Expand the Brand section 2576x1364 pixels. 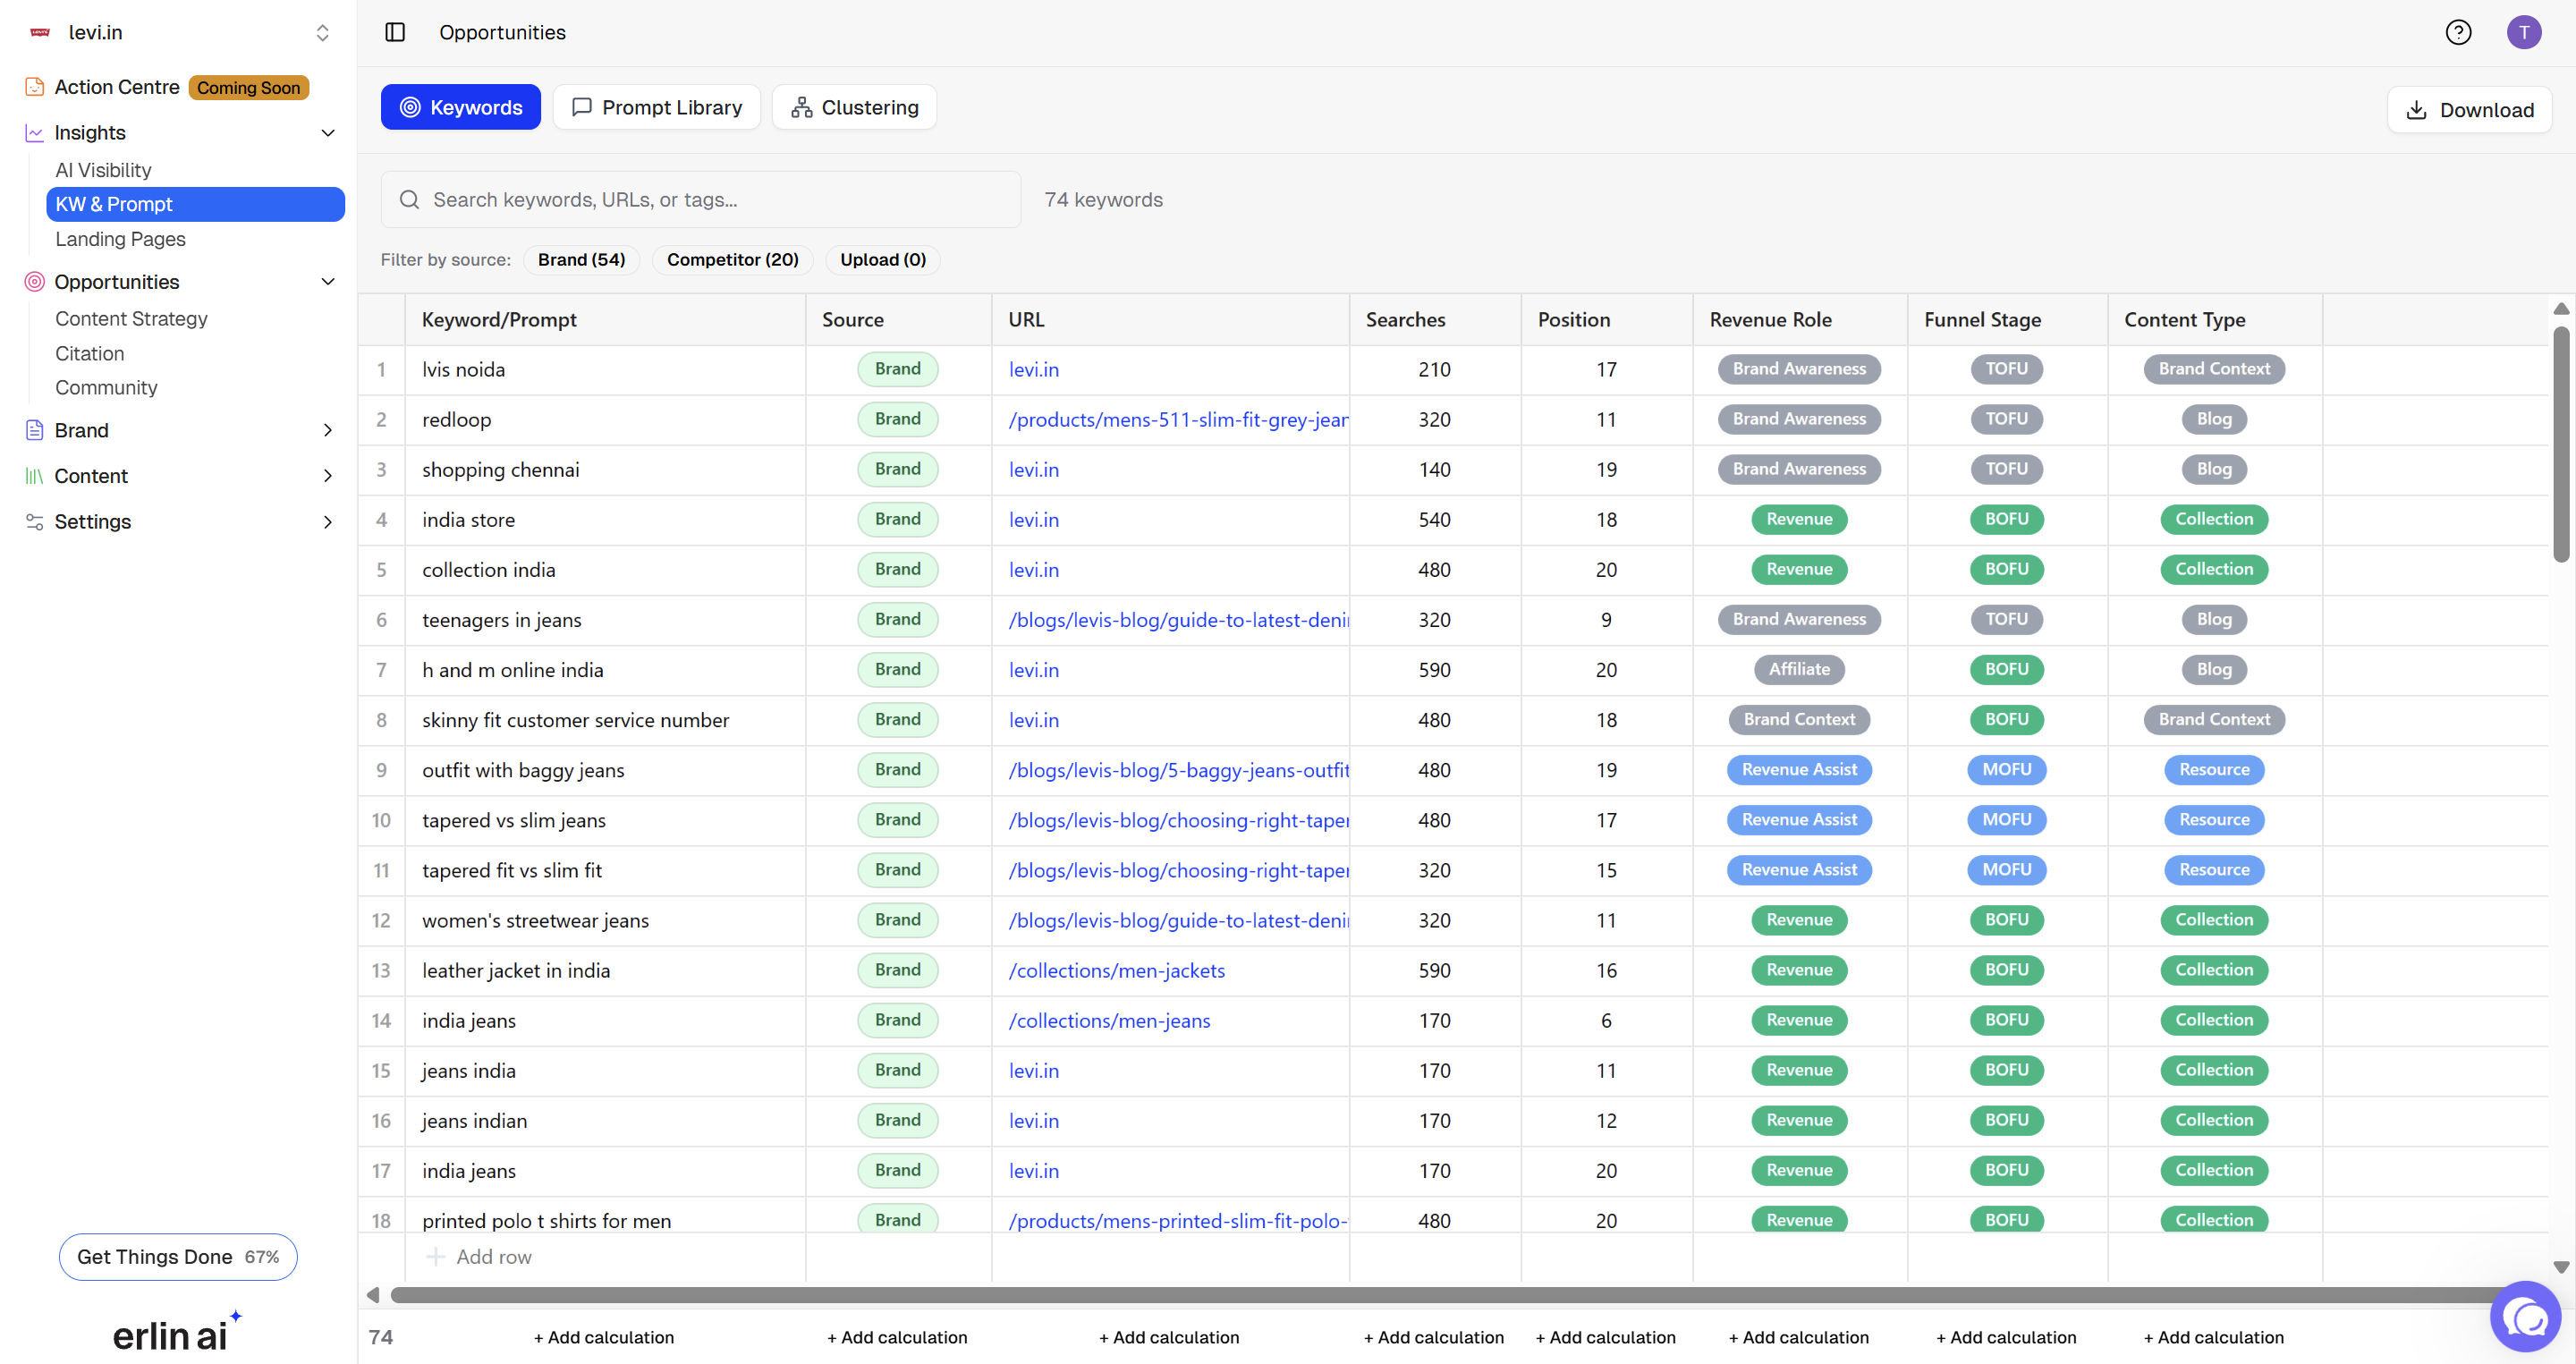click(x=328, y=430)
